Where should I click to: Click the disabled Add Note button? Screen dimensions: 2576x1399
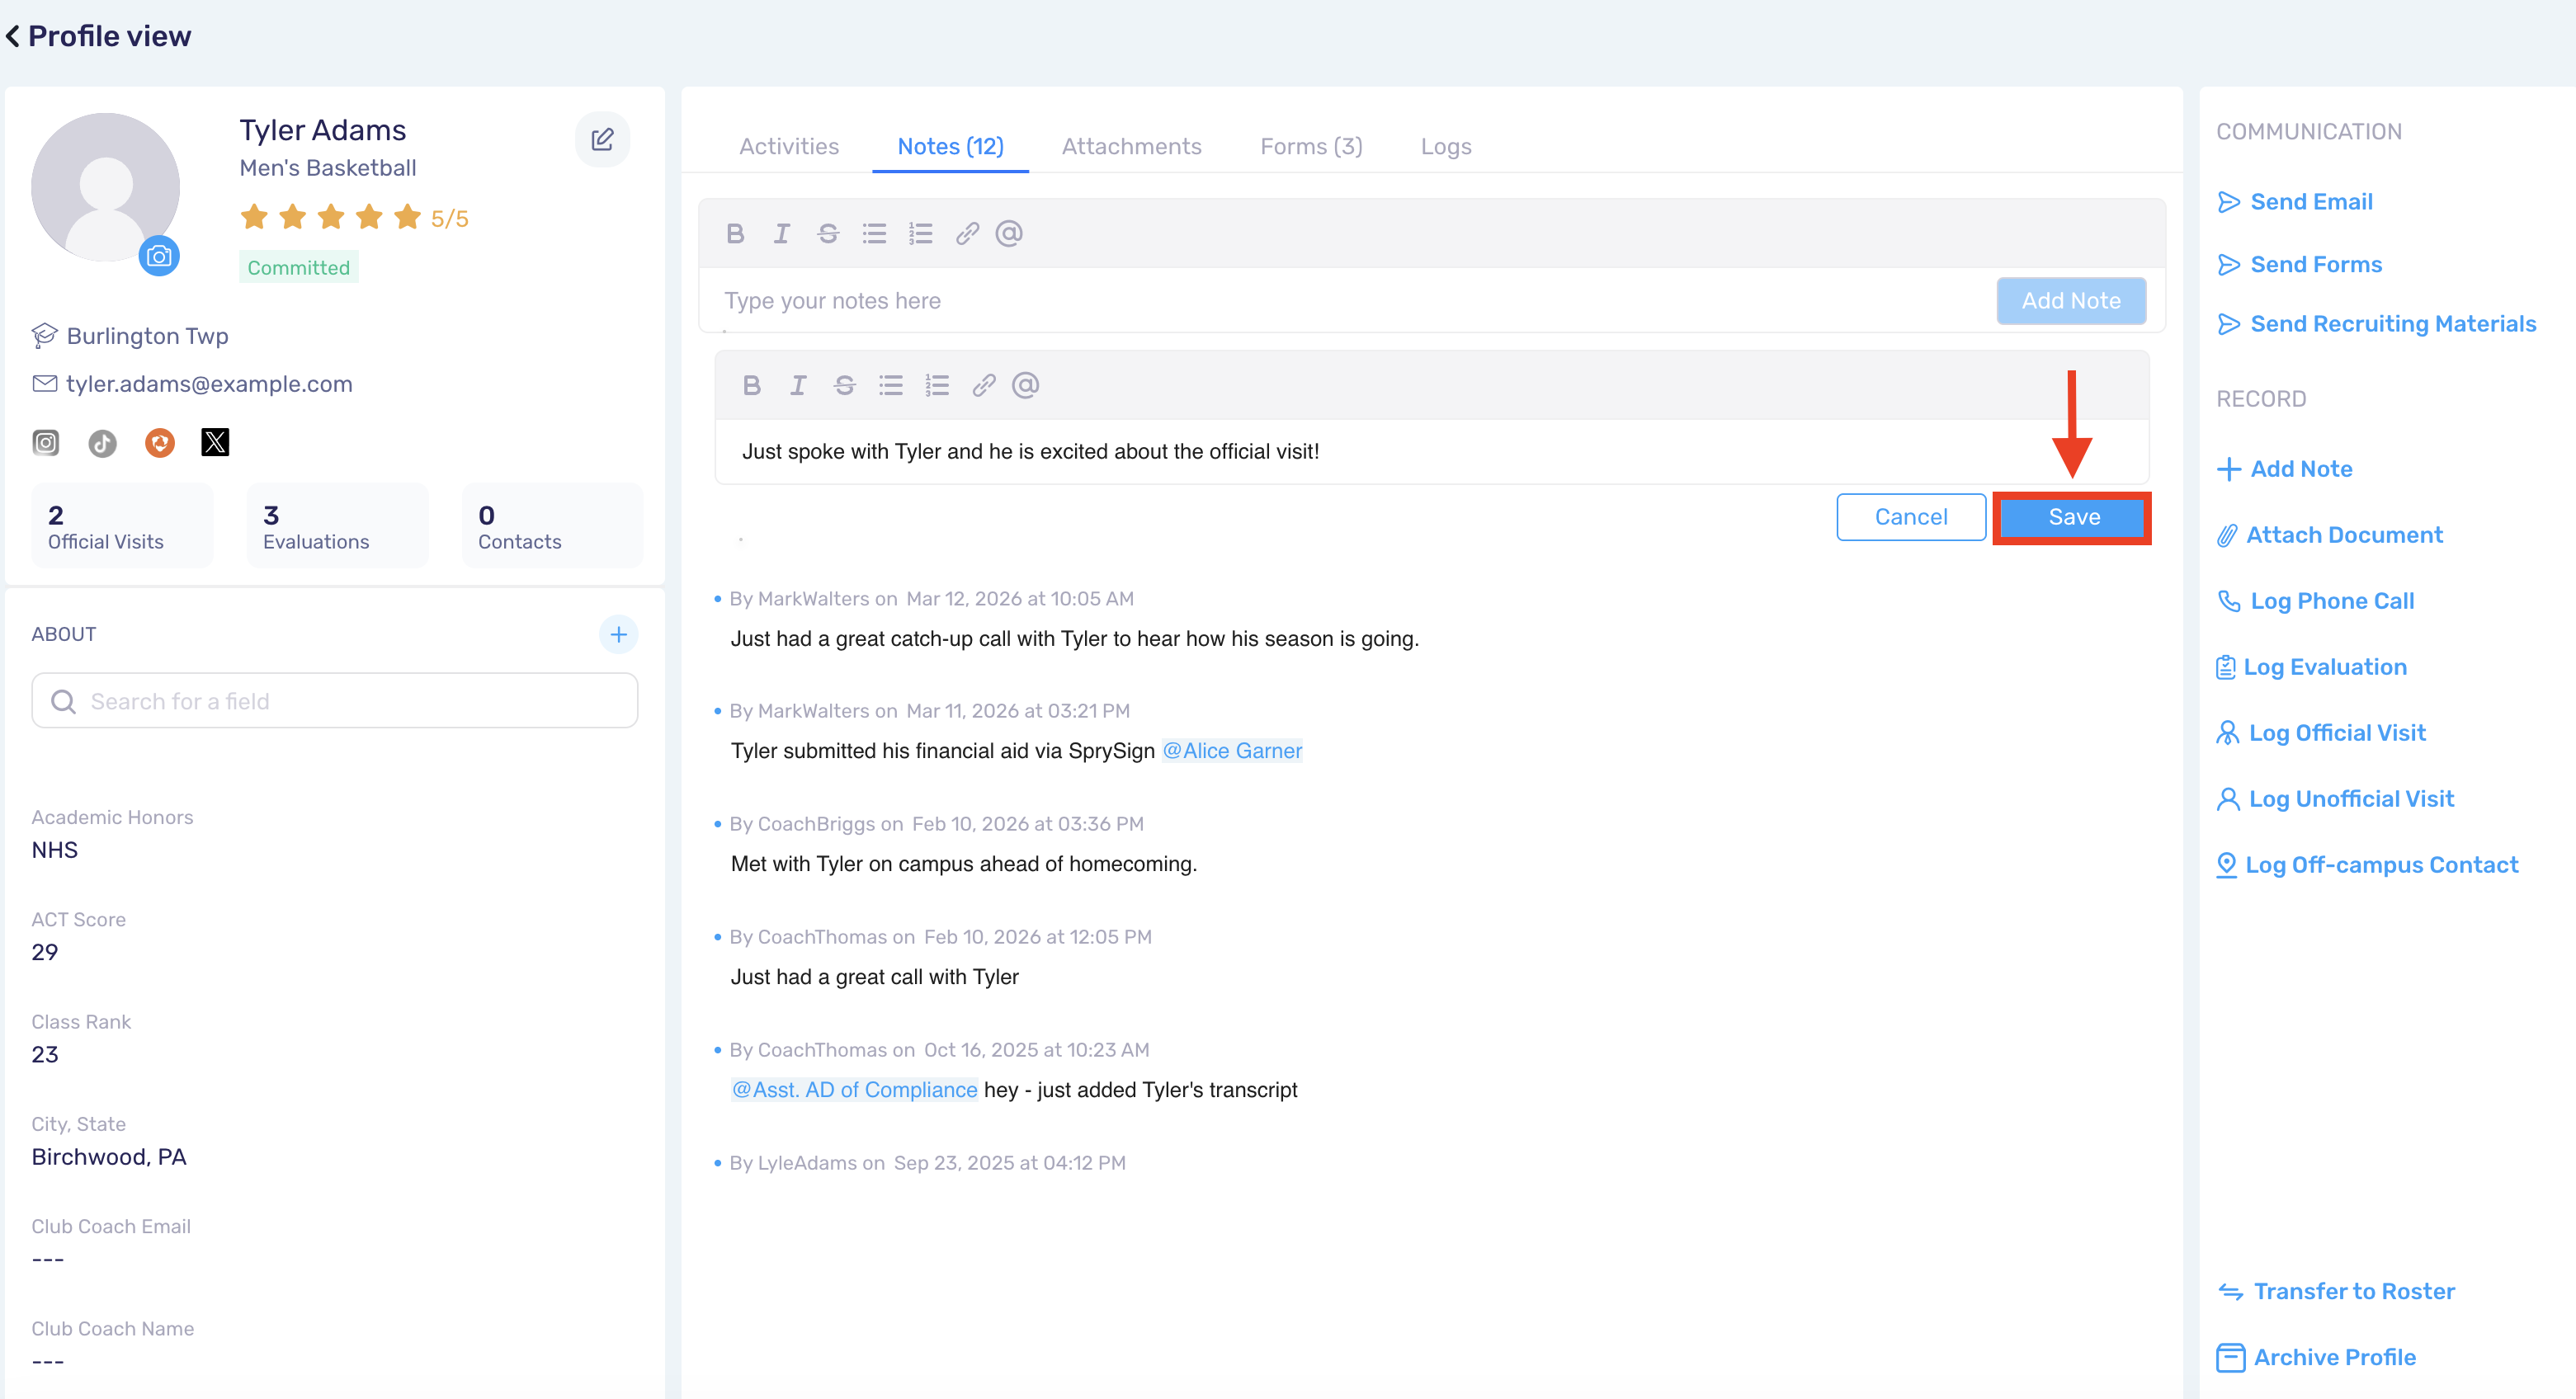[x=2071, y=301]
